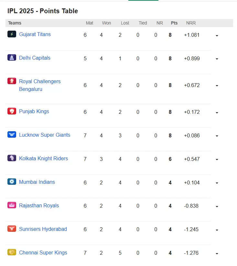Expand Mumbai Indians row details arrow

[x=217, y=183]
